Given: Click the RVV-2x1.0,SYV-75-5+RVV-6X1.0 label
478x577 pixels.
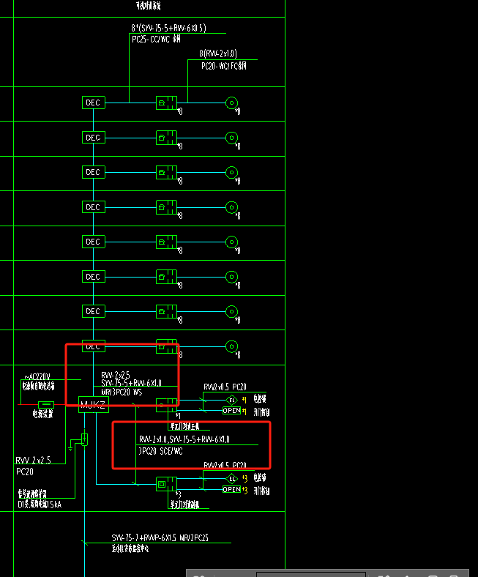Looking at the screenshot, I should [x=184, y=439].
